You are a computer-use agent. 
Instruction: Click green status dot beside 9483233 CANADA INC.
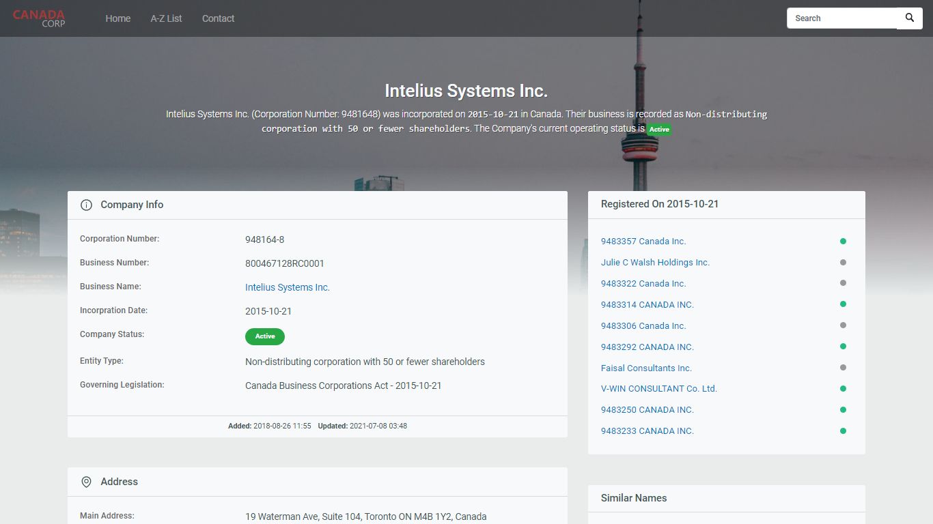tap(843, 431)
